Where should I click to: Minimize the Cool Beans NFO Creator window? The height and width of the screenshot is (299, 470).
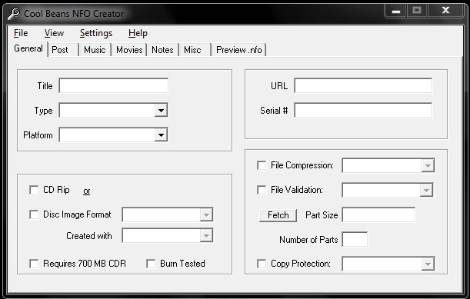coord(396,11)
